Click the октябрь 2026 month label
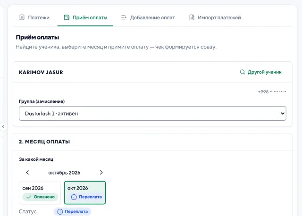Image resolution: width=302 pixels, height=216 pixels. coord(64,173)
